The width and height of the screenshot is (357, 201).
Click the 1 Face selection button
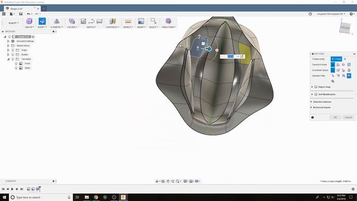click(x=336, y=59)
